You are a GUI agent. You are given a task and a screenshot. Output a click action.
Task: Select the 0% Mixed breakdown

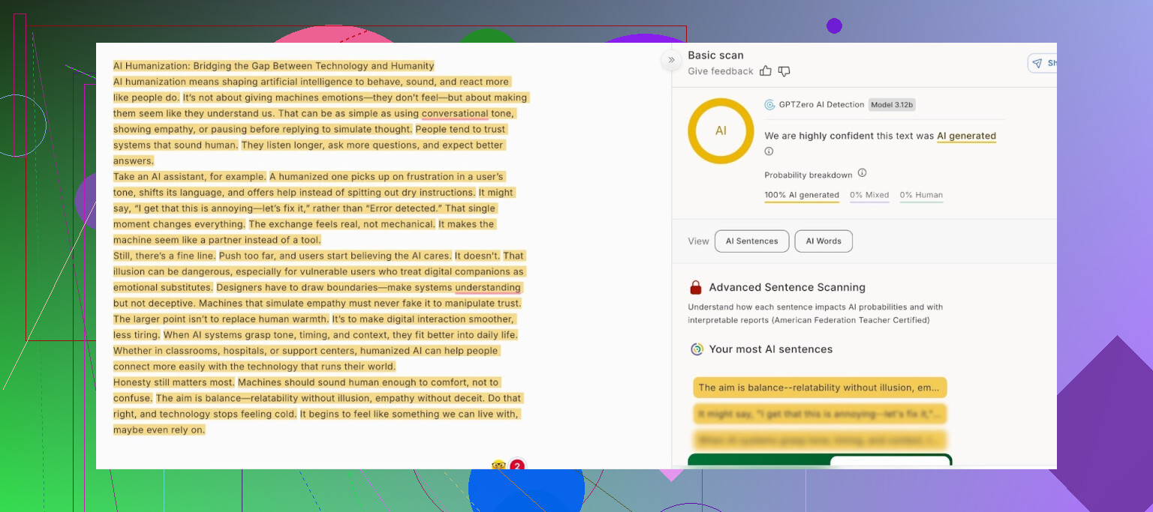[869, 195]
